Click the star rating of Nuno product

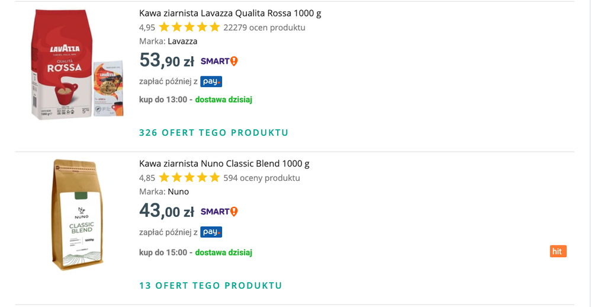click(189, 178)
